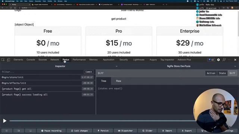This screenshot has height=134, width=239.
Task: Open the Sources DevTools tab
Action: [x=43, y=60]
